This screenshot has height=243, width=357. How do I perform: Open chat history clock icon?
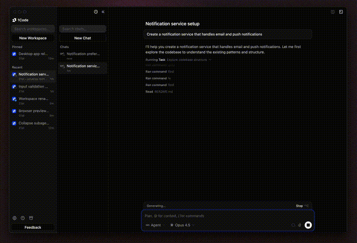pyautogui.click(x=96, y=12)
